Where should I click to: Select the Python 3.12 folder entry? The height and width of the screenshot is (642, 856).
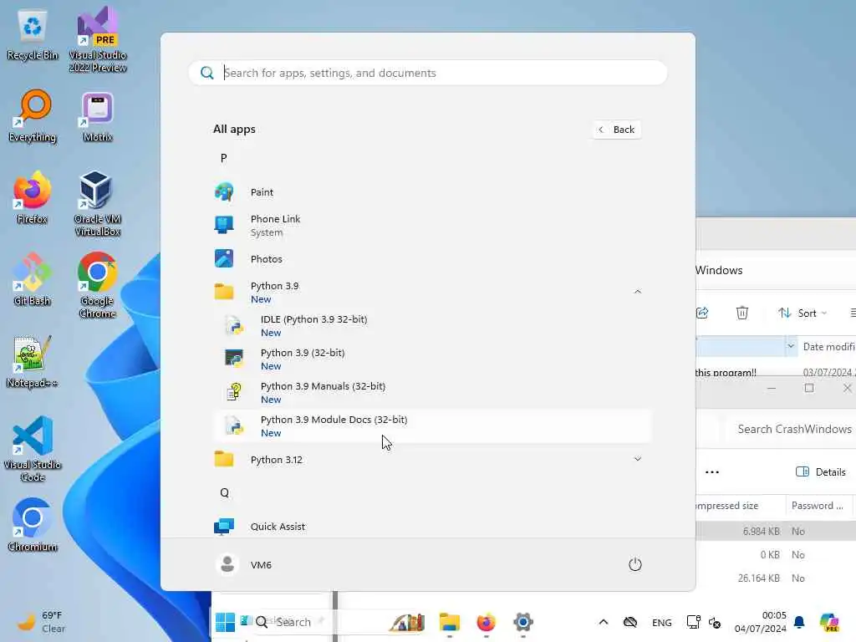coord(432,460)
